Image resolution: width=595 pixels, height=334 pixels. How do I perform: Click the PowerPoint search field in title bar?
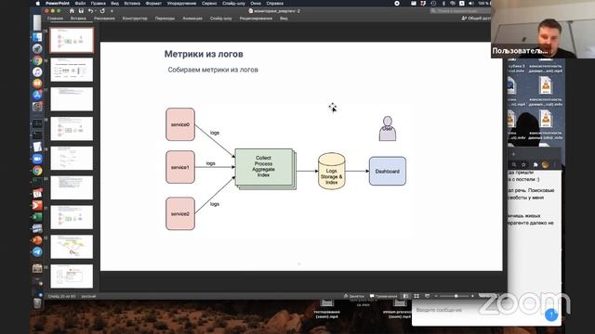(x=460, y=11)
